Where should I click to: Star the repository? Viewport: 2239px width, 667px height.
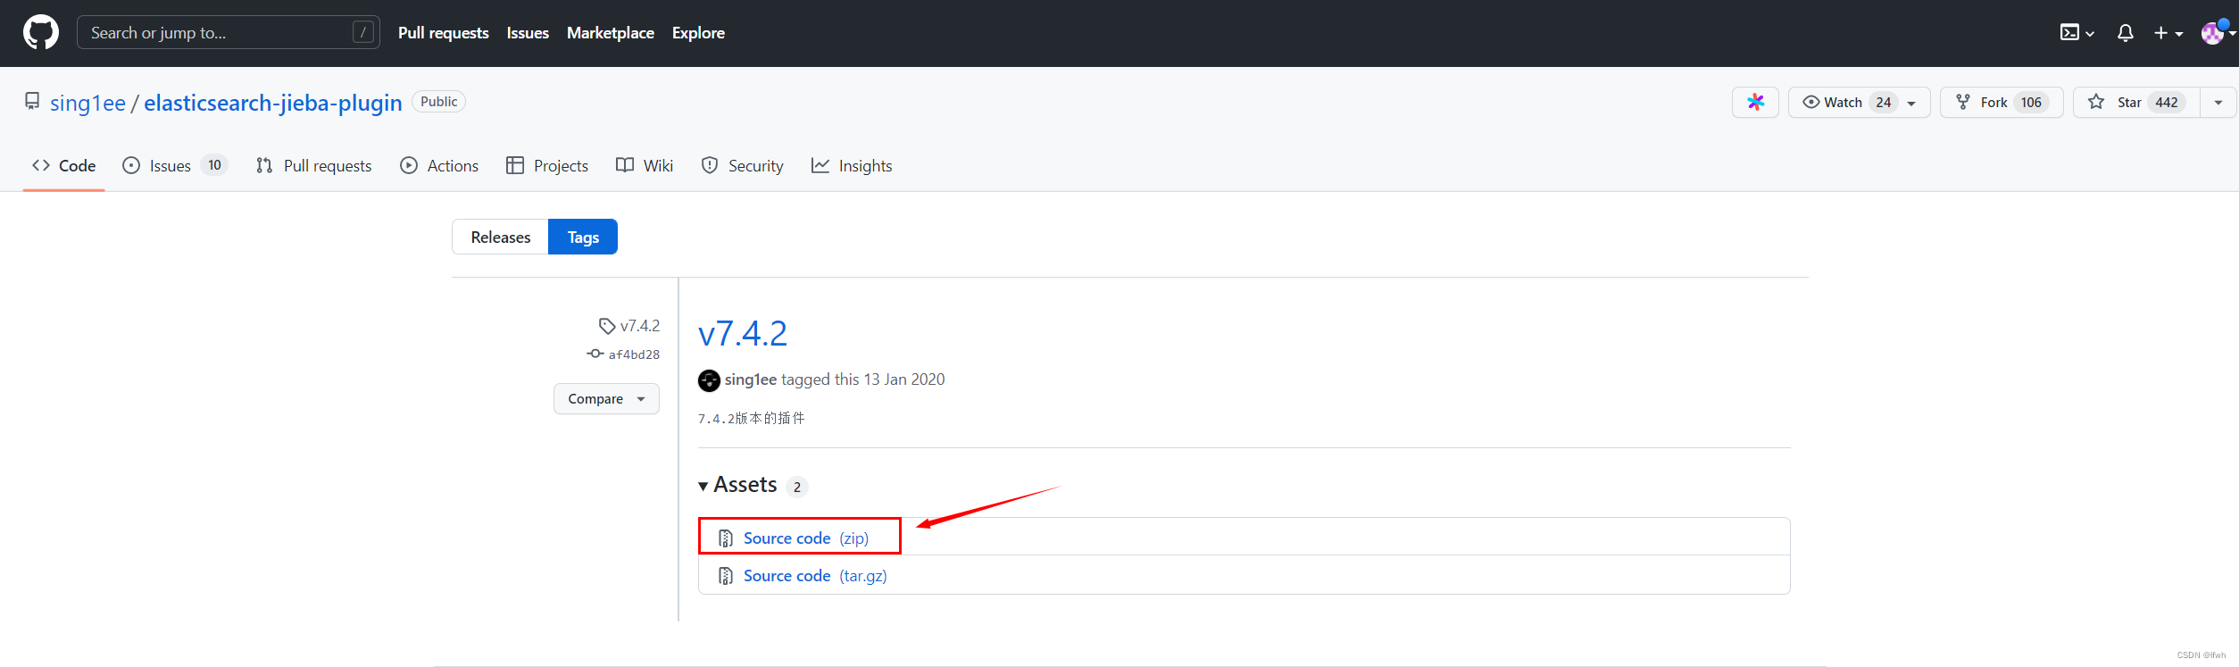pyautogui.click(x=2136, y=103)
